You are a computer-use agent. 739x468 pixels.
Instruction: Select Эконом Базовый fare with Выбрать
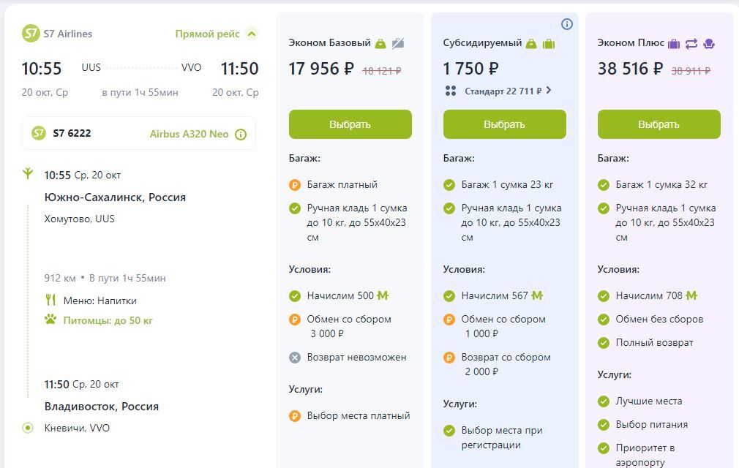click(350, 124)
